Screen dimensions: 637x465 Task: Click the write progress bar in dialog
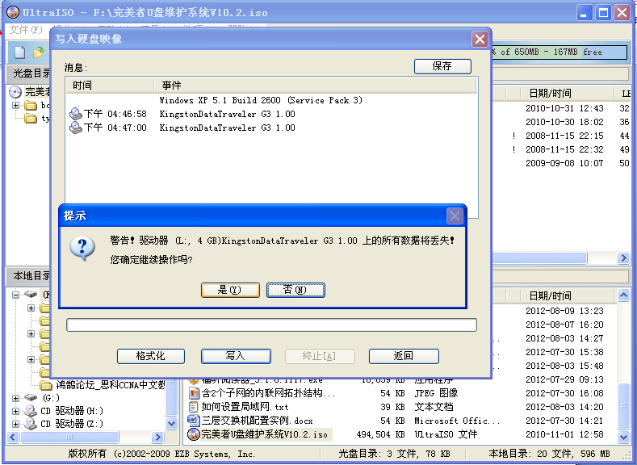coord(271,325)
